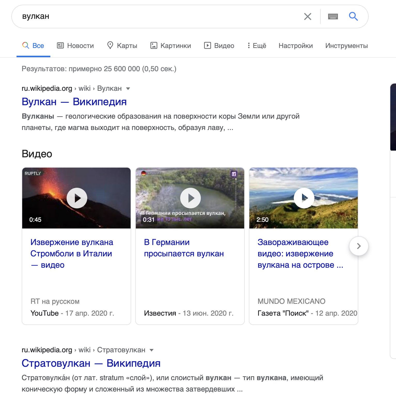Play the В Германии video (0:31)
The image size is (396, 408).
tap(190, 198)
